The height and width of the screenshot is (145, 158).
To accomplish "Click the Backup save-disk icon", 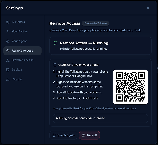I will pos(8,70).
